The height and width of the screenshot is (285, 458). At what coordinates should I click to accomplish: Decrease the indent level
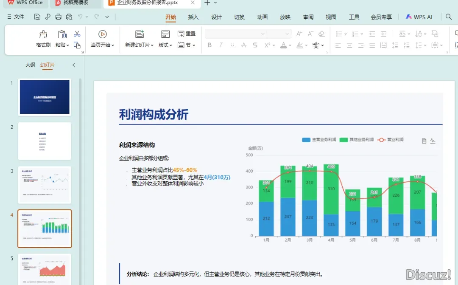pyautogui.click(x=372, y=34)
